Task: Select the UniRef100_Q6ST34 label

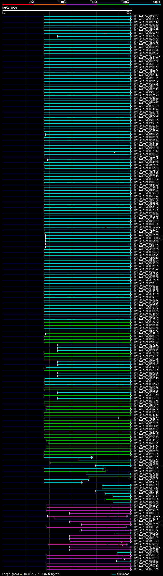Action: click(146, 499)
